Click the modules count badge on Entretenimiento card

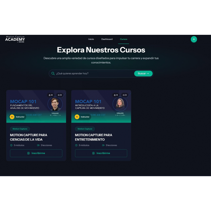(x=124, y=95)
